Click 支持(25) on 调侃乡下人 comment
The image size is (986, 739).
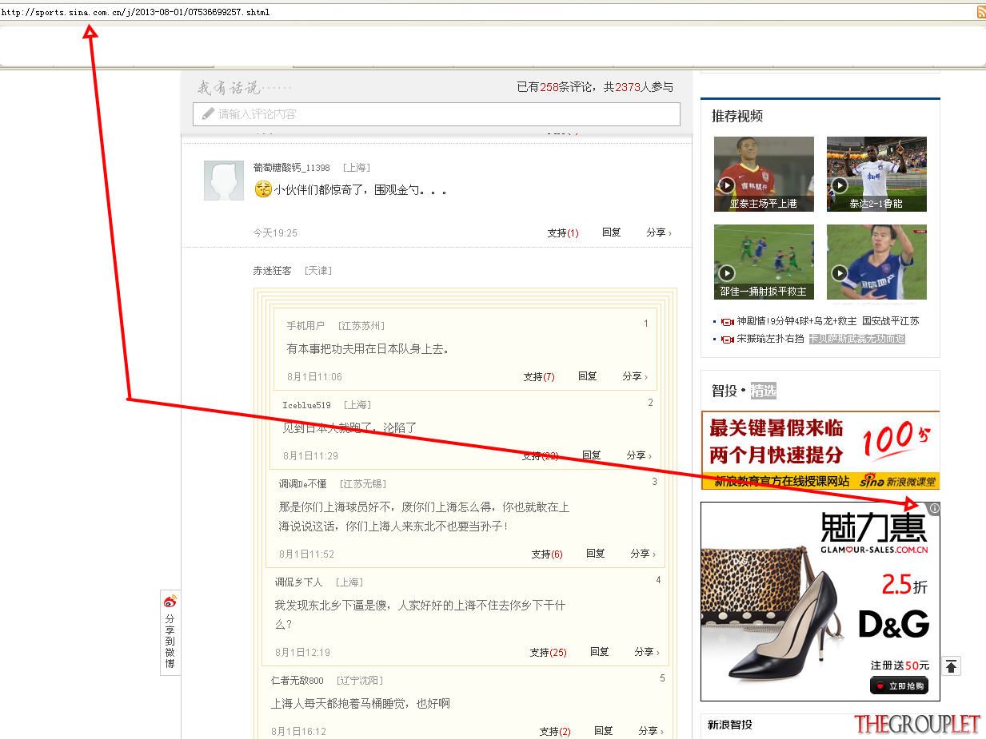[x=548, y=652]
